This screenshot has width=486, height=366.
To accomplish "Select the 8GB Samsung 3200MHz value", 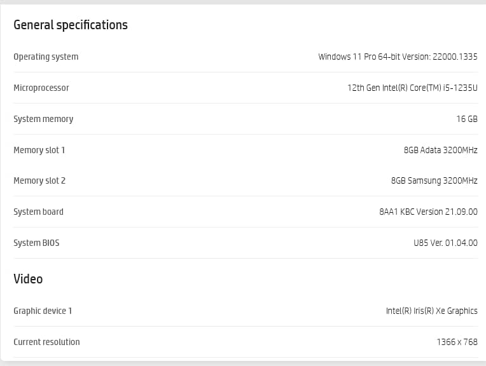I will click(x=434, y=180).
